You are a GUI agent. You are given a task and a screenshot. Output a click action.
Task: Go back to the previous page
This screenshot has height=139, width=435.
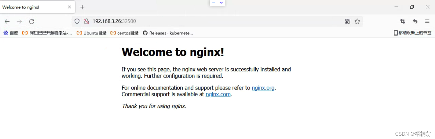pos(7,21)
